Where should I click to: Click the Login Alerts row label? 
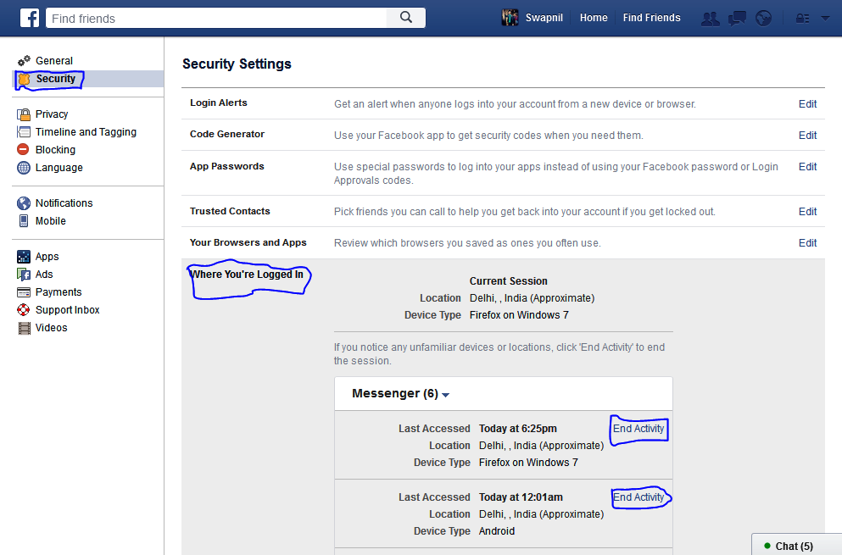pyautogui.click(x=219, y=103)
